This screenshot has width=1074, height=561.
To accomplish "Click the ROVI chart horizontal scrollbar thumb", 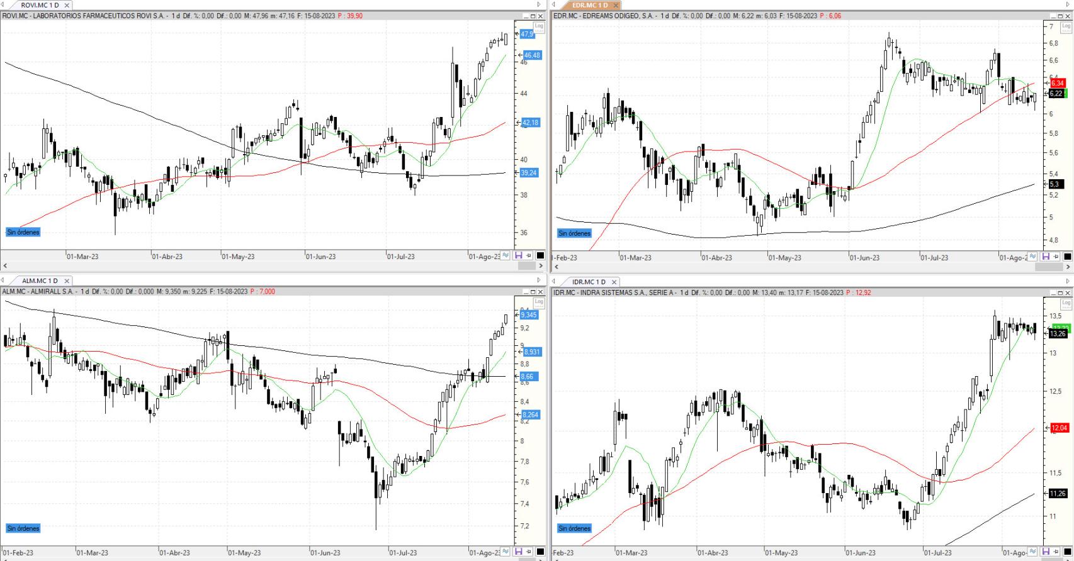I will point(526,266).
